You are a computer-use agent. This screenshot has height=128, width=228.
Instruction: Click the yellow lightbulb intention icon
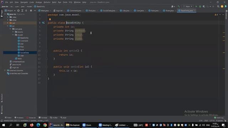[x=50, y=19]
